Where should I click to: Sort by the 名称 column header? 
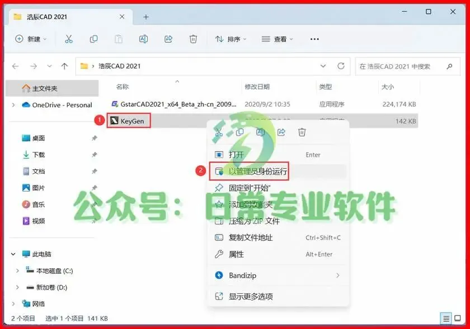click(x=123, y=87)
